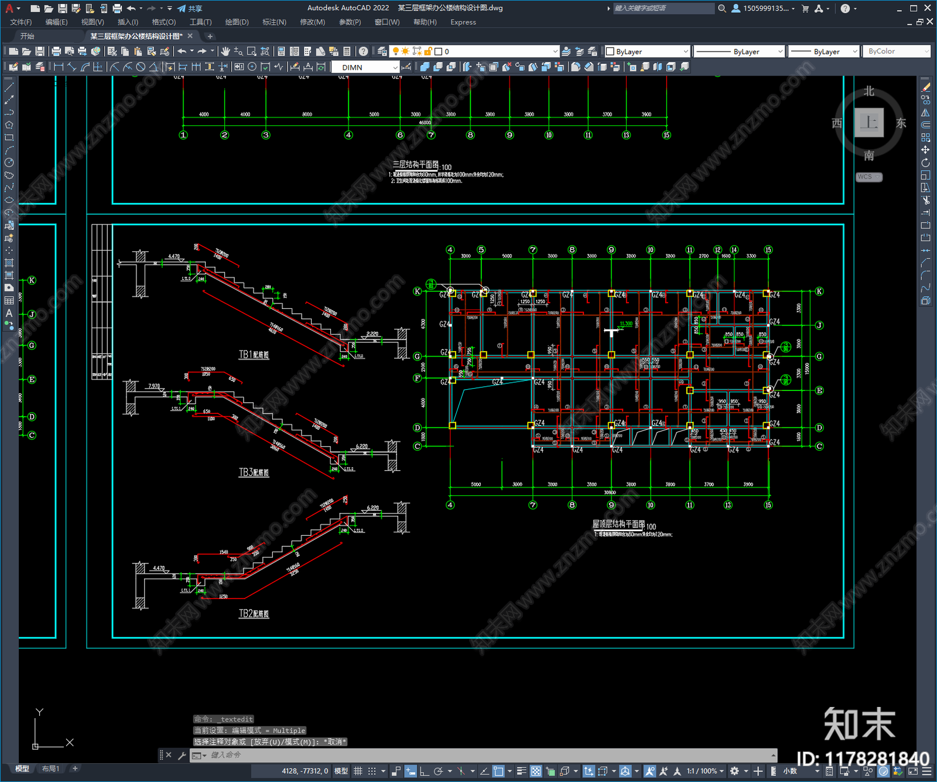Click the layer 0 color swatch
The height and width of the screenshot is (782, 937).
click(x=438, y=52)
